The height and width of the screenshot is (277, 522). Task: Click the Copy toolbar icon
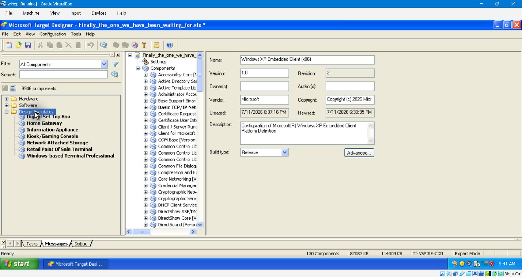50,45
